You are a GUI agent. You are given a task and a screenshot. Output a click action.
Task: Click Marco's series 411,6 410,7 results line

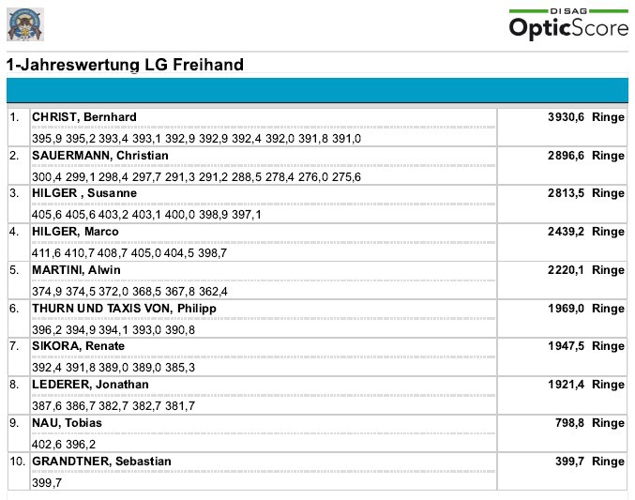(x=129, y=253)
